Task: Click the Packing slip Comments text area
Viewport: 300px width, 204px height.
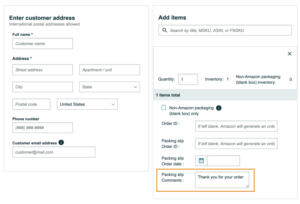Action: click(x=222, y=180)
